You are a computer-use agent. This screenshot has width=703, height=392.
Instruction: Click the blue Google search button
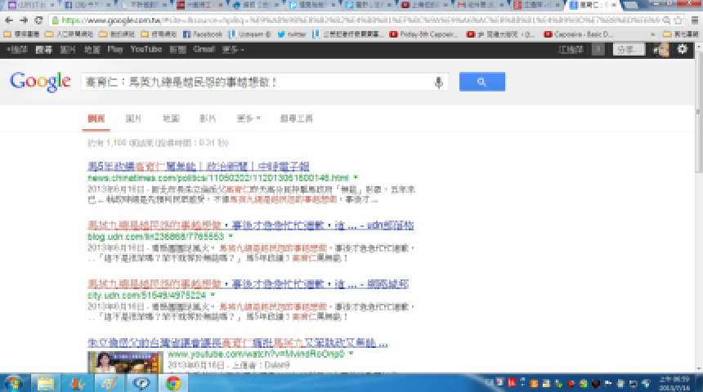point(481,82)
